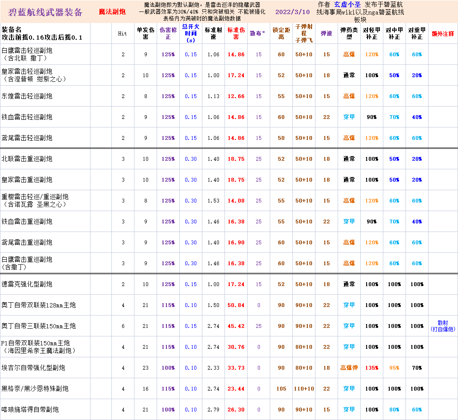Click single-shot damage 23 in 埃吉尔 row
Screen dimensions: 458x420
click(146, 368)
